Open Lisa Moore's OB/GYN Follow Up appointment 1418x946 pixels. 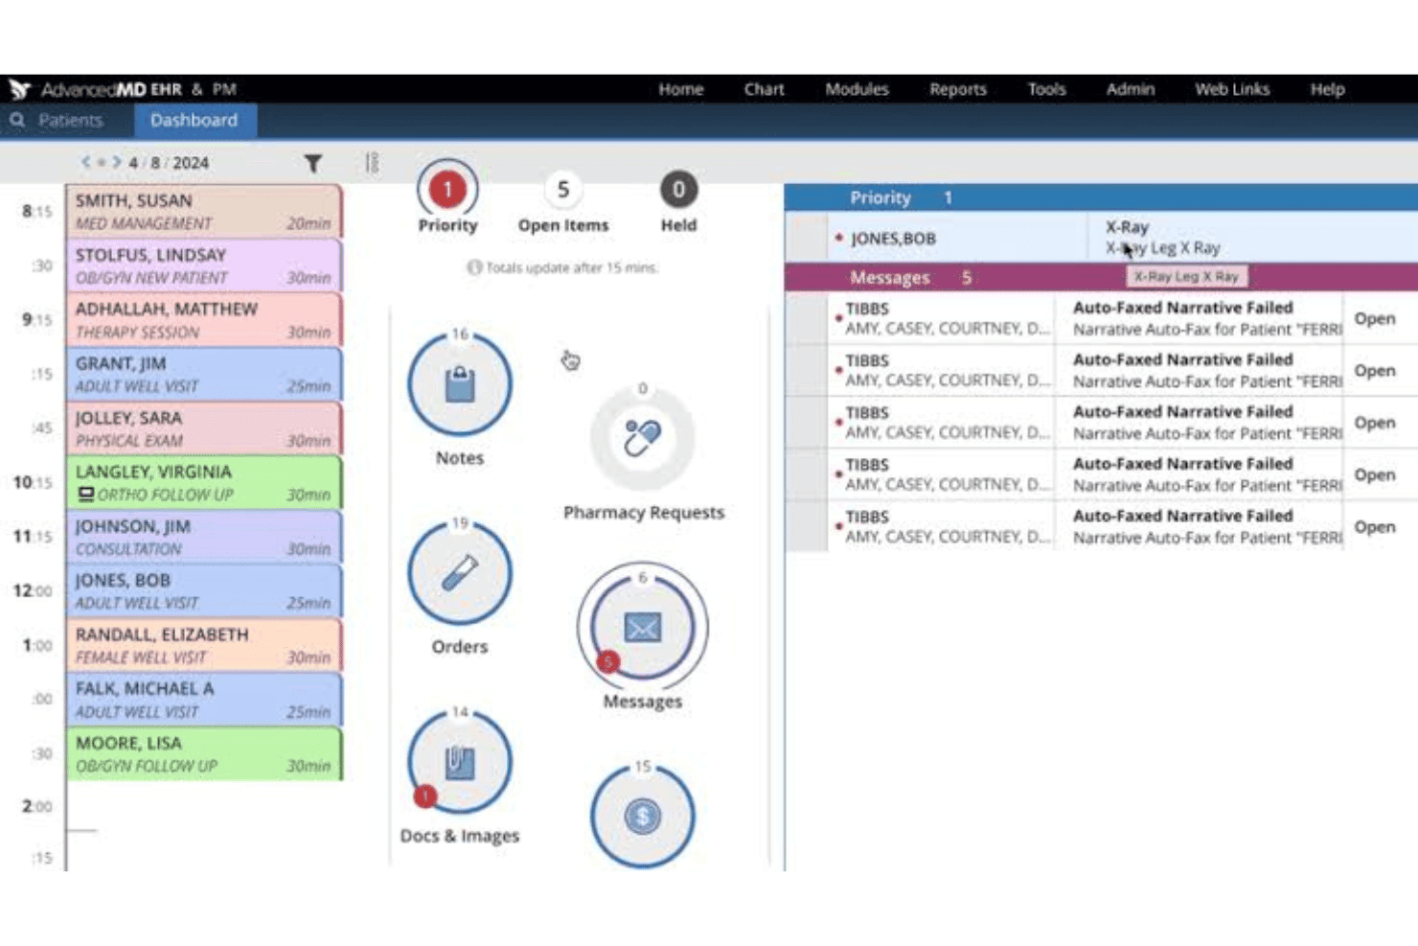click(x=203, y=753)
